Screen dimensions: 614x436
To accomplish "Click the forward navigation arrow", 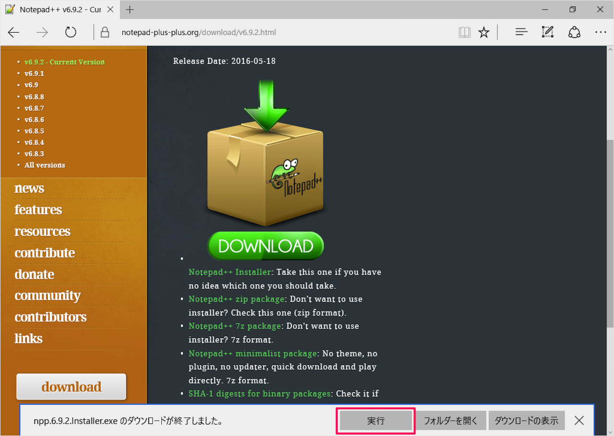I will click(42, 32).
